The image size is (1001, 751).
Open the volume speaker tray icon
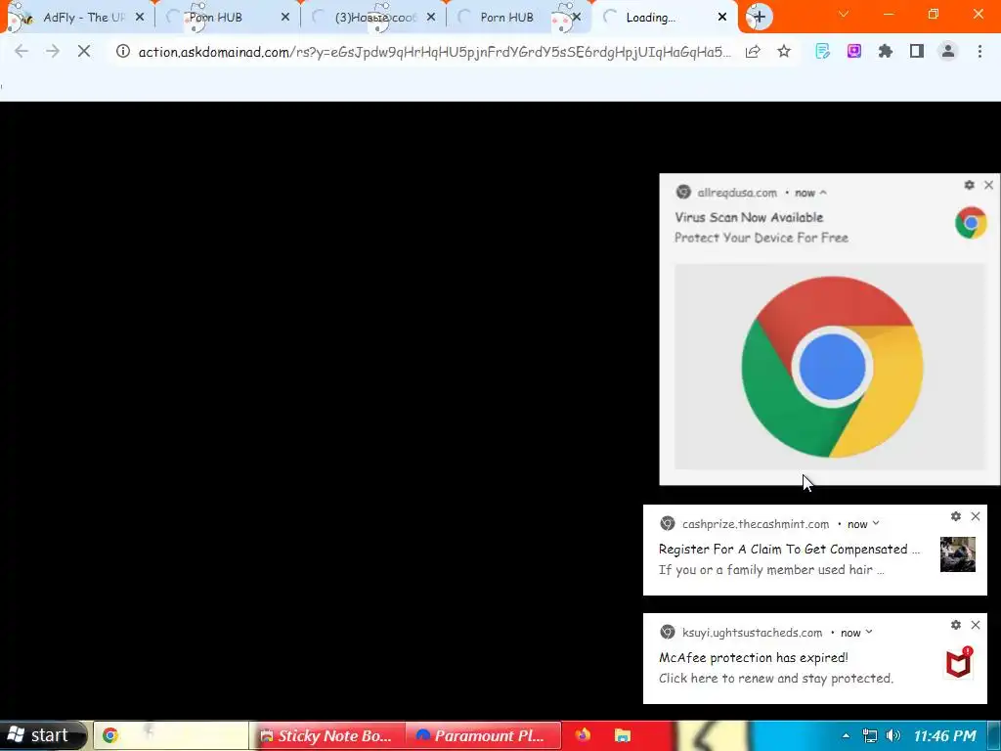(x=893, y=735)
